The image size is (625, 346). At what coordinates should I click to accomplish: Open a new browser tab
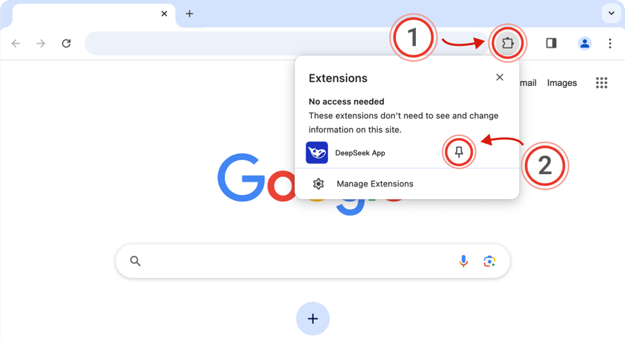coord(190,14)
